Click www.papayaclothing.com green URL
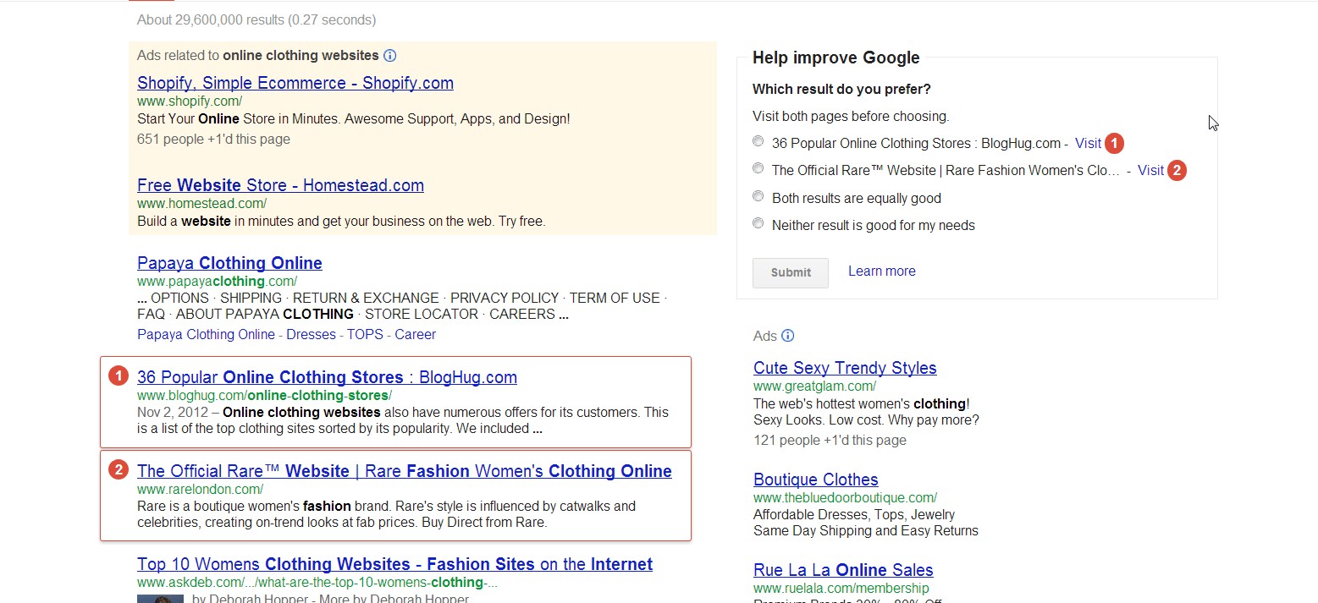Image resolution: width=1318 pixels, height=603 pixels. point(217,281)
